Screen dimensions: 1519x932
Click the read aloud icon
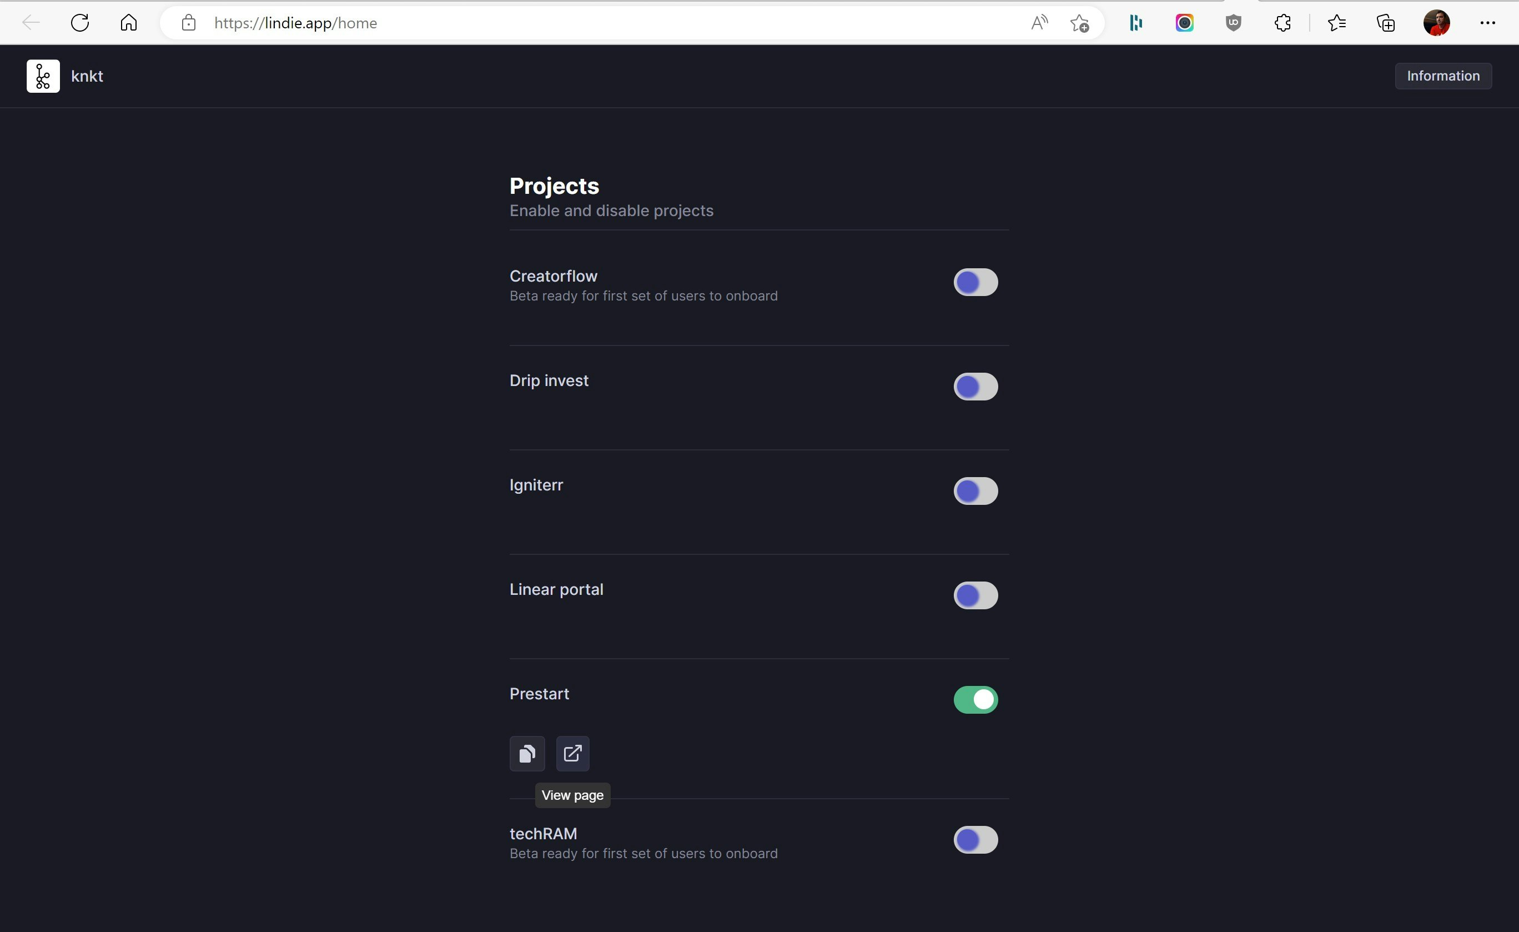tap(1039, 23)
